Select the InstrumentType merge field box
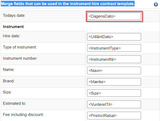 click(114, 48)
